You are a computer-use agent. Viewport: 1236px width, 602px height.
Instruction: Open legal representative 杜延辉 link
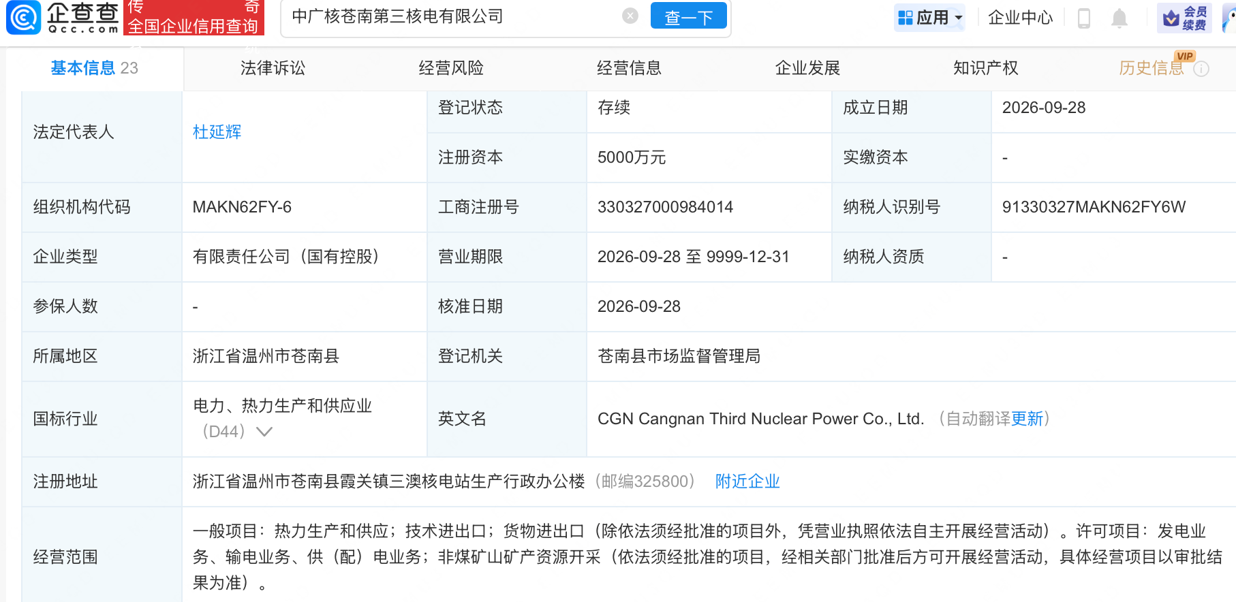217,132
